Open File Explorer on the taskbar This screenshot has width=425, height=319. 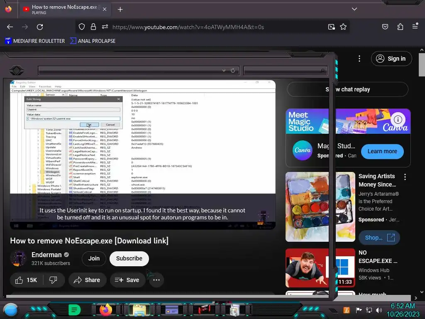[139, 310]
